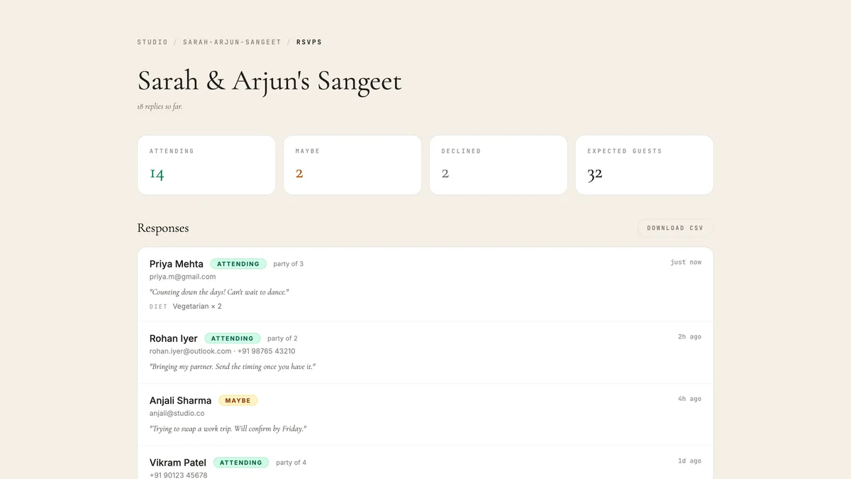Click rohan.iyer@outlook.com contact line

click(223, 351)
